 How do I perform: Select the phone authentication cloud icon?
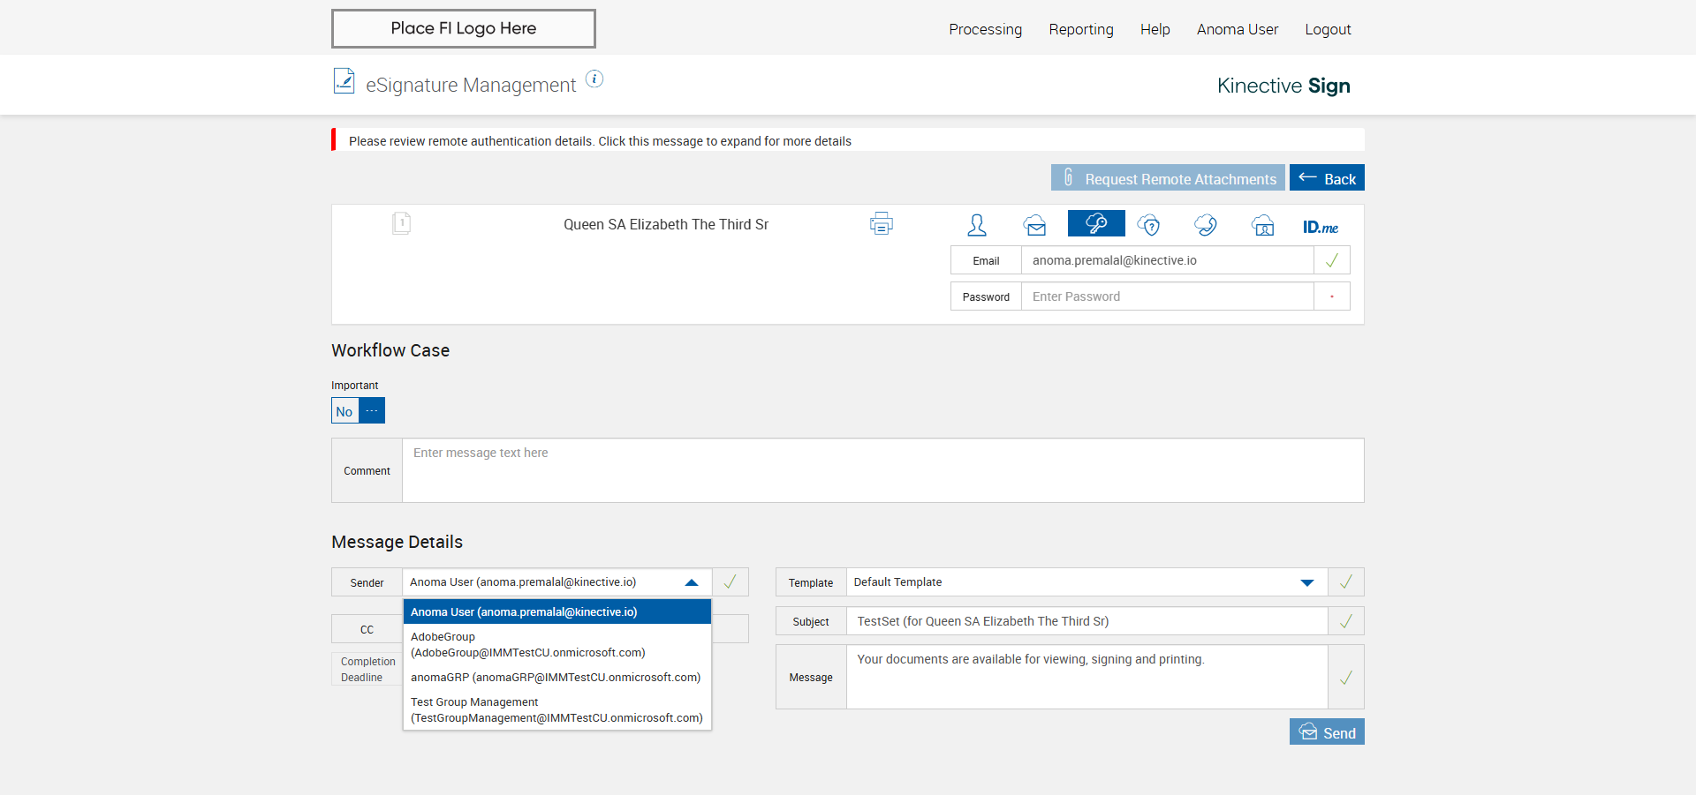click(x=1206, y=225)
